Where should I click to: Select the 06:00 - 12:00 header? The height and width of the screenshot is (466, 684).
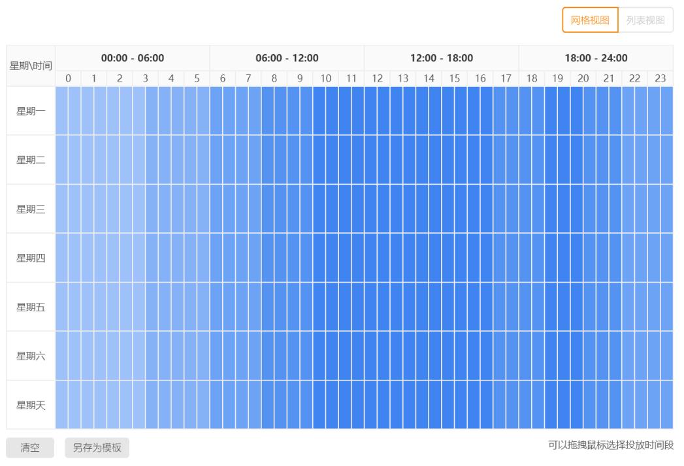tap(287, 58)
